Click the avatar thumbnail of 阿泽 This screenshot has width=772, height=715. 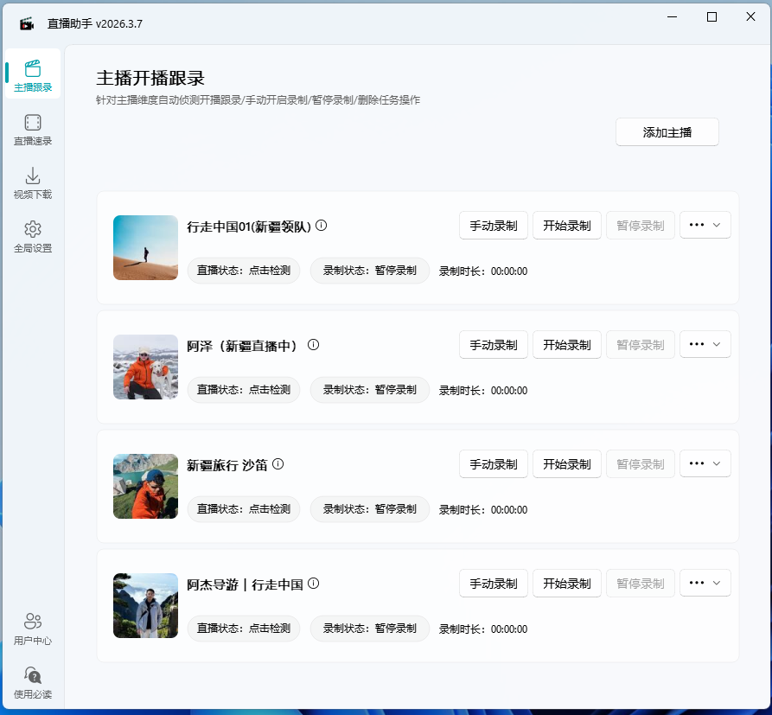[144, 367]
